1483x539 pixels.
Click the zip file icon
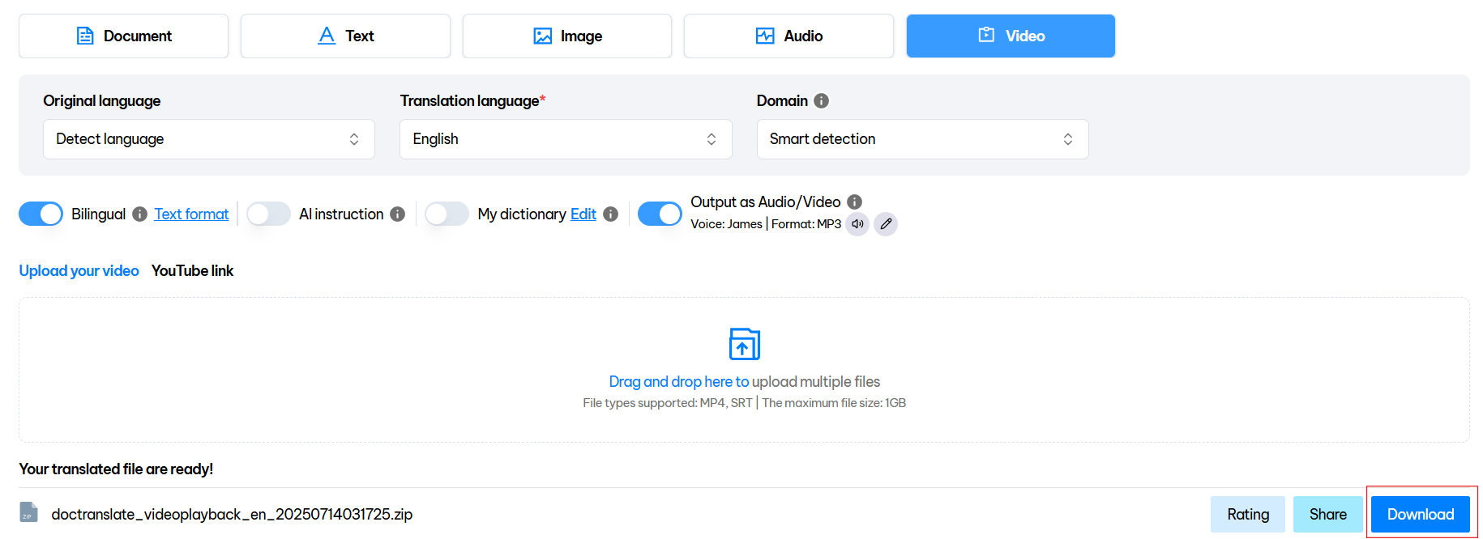28,512
